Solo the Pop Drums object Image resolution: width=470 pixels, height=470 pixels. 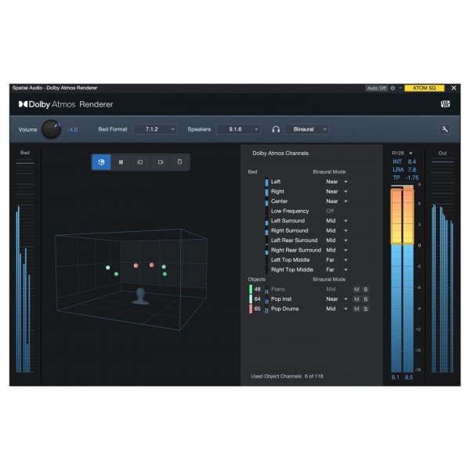pyautogui.click(x=365, y=309)
